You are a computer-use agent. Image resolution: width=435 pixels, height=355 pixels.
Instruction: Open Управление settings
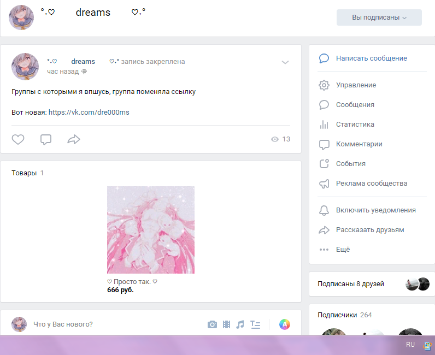(x=356, y=85)
